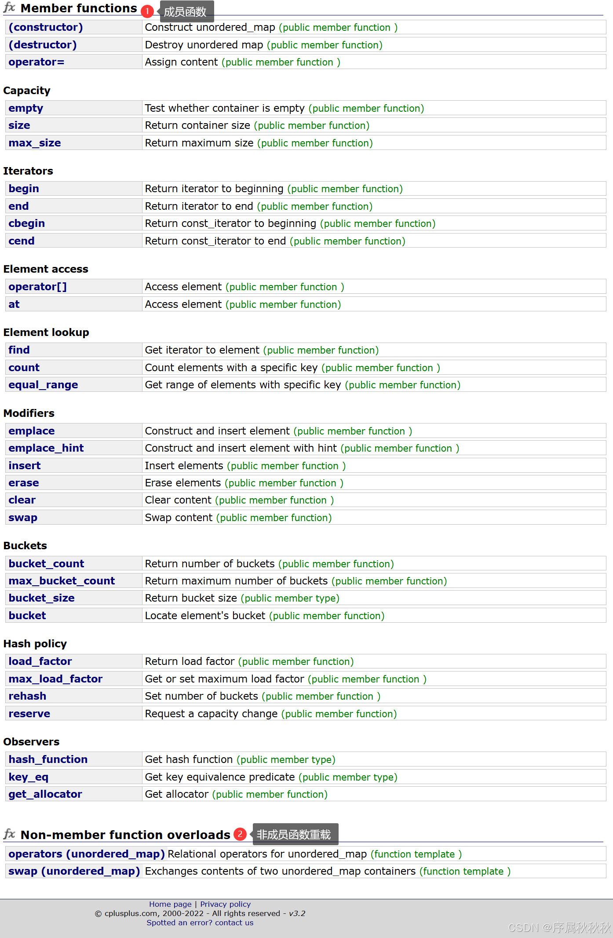Viewport: 613px width, 938px height.
Task: Click the red number 1 annotation marker
Action: [x=147, y=11]
